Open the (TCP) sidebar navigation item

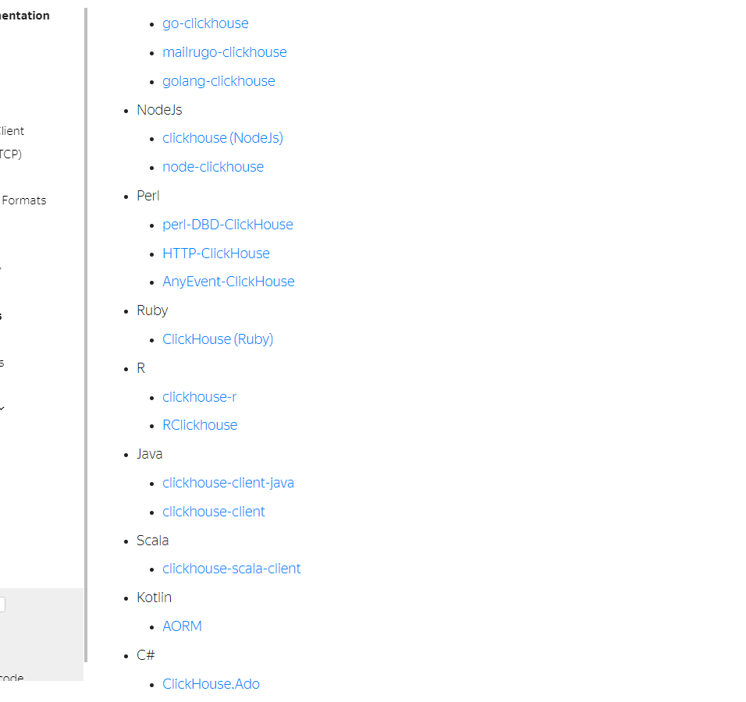(x=11, y=154)
